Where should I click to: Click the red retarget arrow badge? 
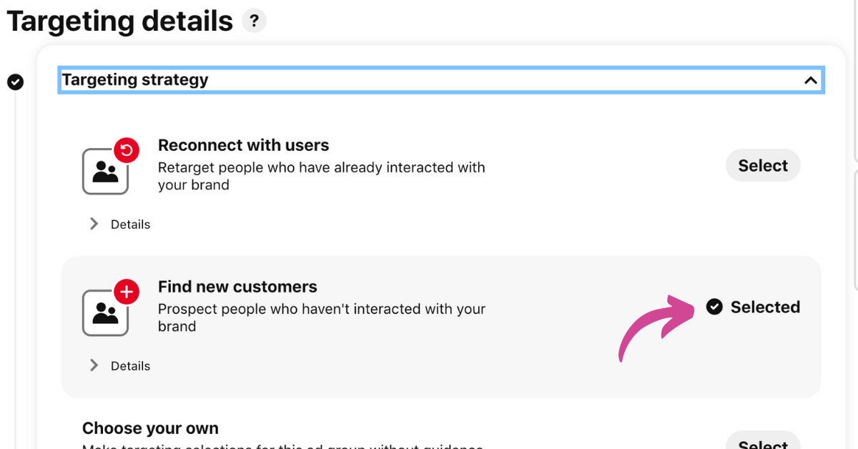pos(127,151)
